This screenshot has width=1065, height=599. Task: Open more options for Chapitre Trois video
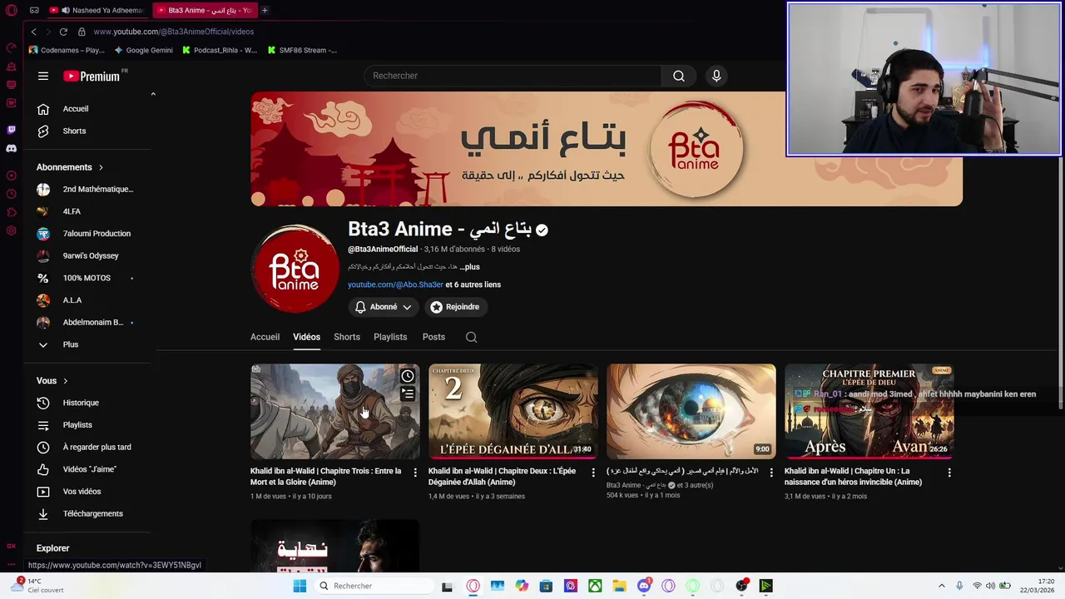[415, 473]
